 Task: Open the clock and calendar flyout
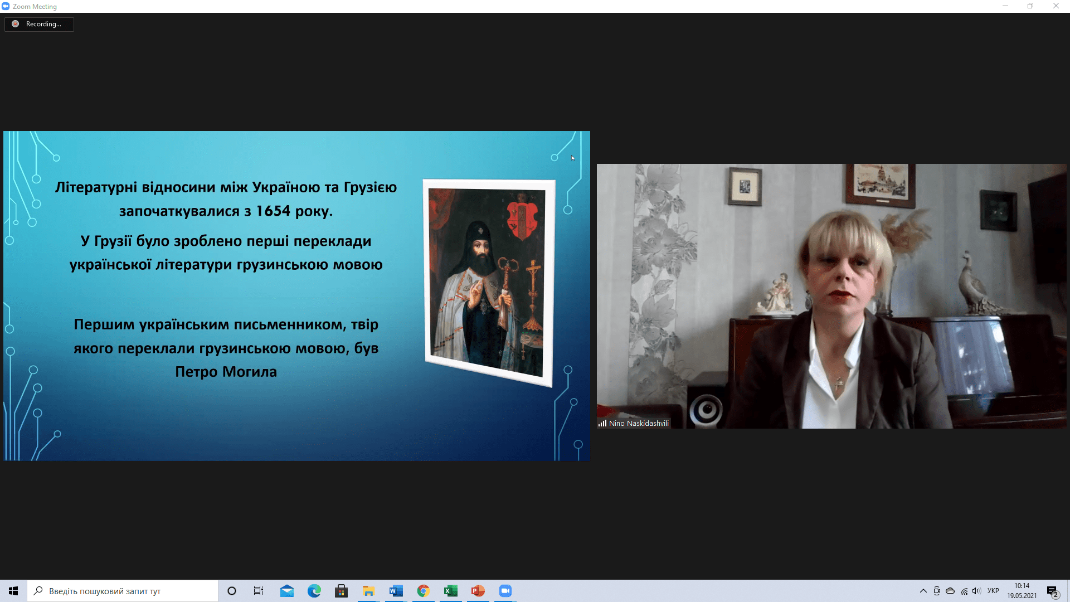(x=1022, y=591)
